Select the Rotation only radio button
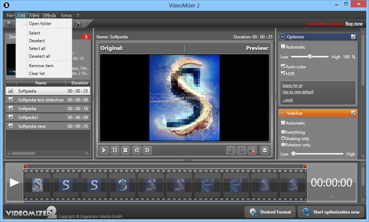The height and width of the screenshot is (222, 369). (283, 145)
